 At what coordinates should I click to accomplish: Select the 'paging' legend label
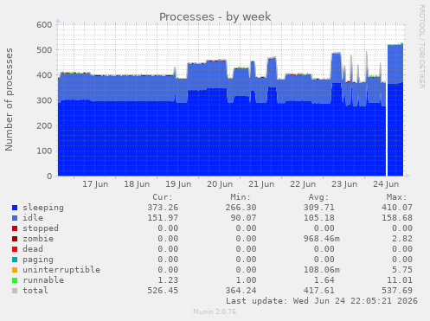[x=38, y=260]
